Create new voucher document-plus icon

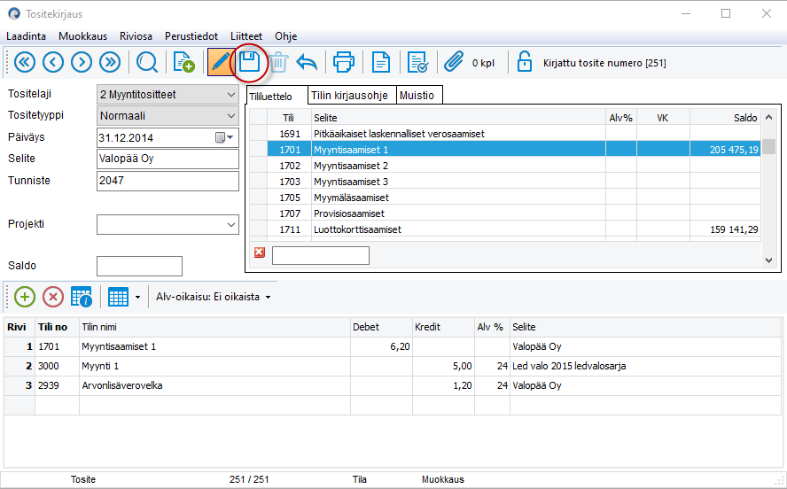click(x=183, y=63)
